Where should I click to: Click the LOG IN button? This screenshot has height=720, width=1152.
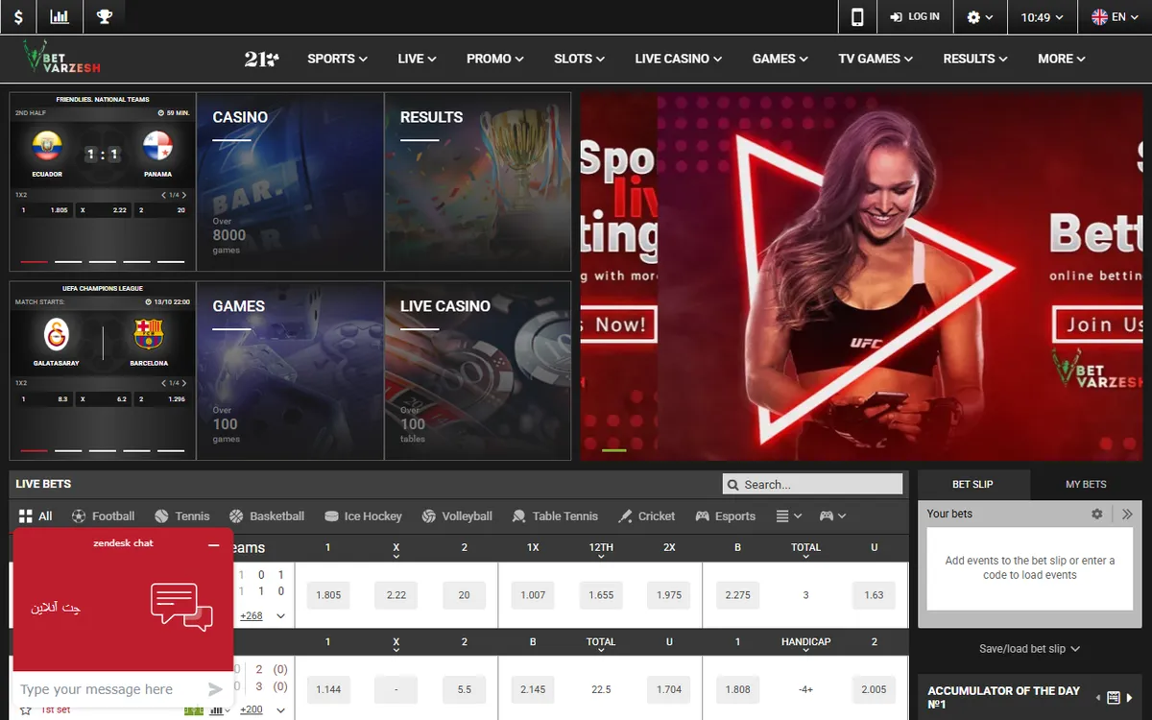pos(915,17)
